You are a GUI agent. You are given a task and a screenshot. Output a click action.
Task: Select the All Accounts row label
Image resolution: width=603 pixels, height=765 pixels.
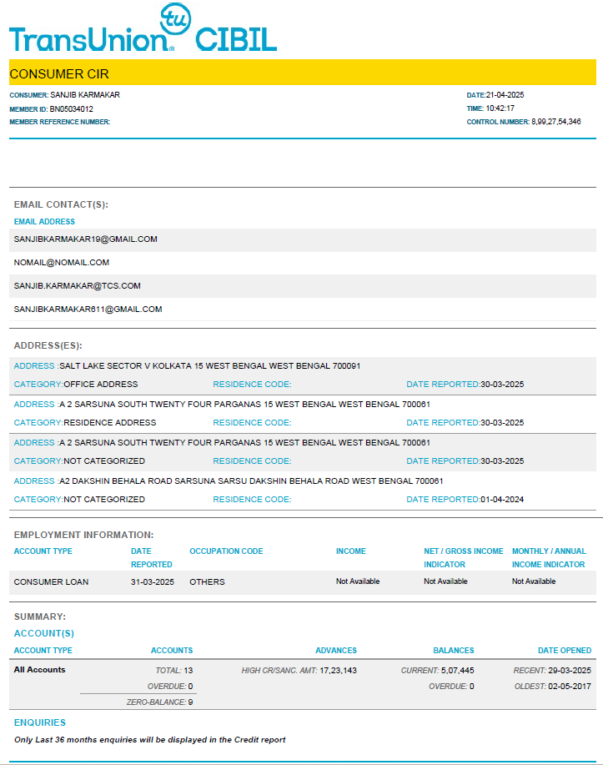click(39, 670)
